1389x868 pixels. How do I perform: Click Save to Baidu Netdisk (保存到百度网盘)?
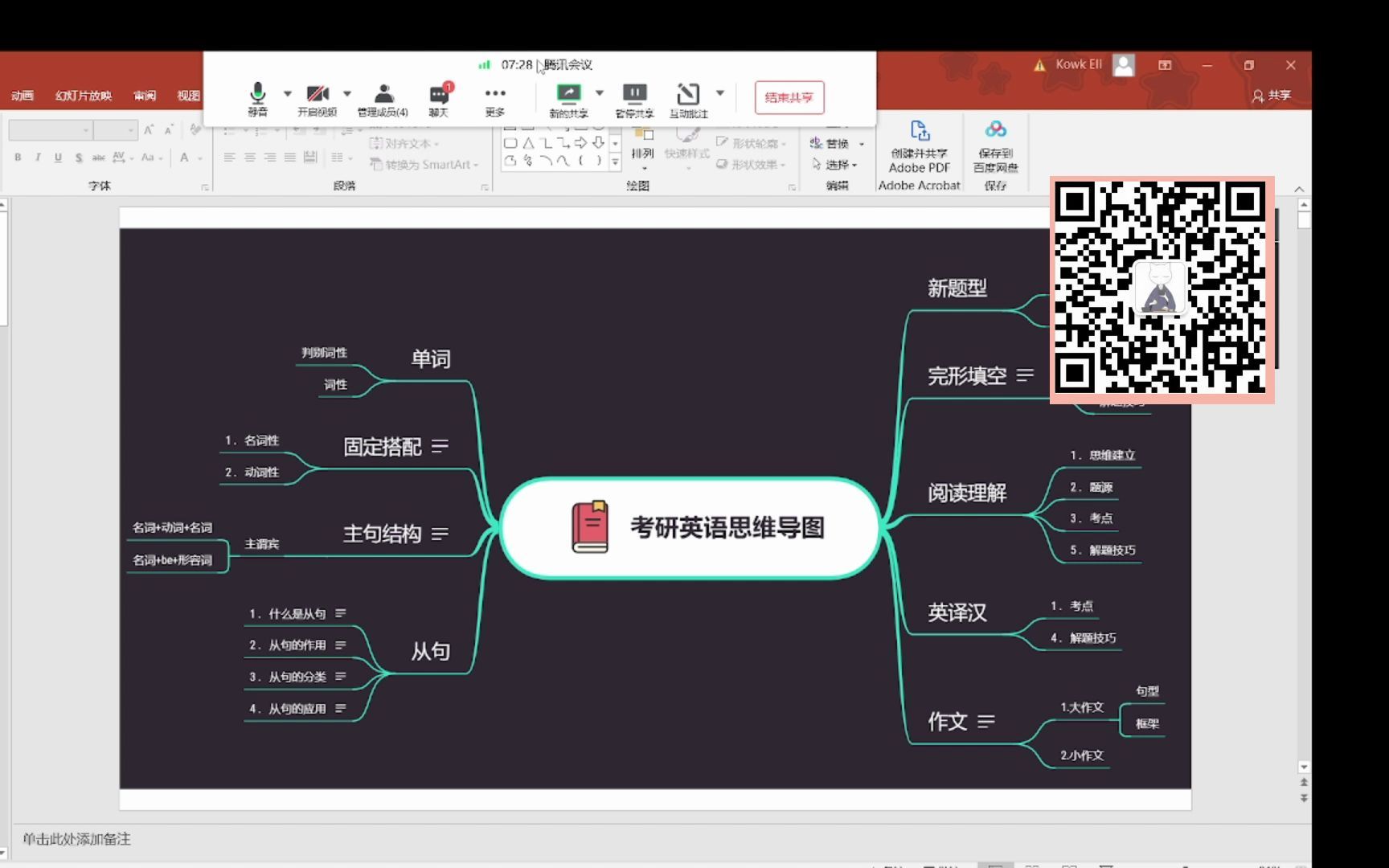tap(996, 147)
